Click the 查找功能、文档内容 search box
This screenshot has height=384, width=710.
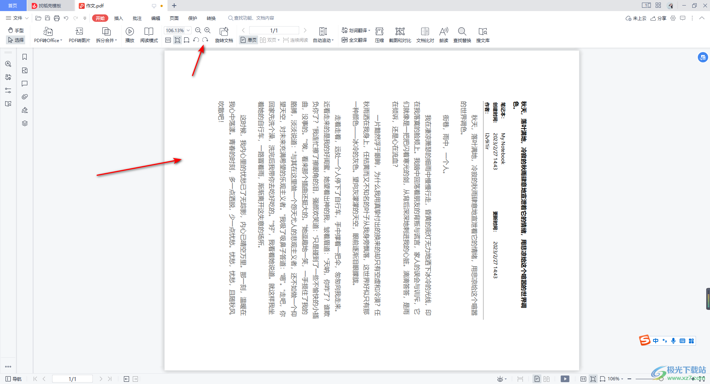251,18
